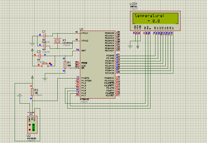Click the 1nF value text under C3
207x143 pixels.
[39, 60]
